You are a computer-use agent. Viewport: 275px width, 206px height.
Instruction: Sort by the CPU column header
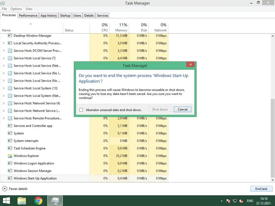click(100, 28)
